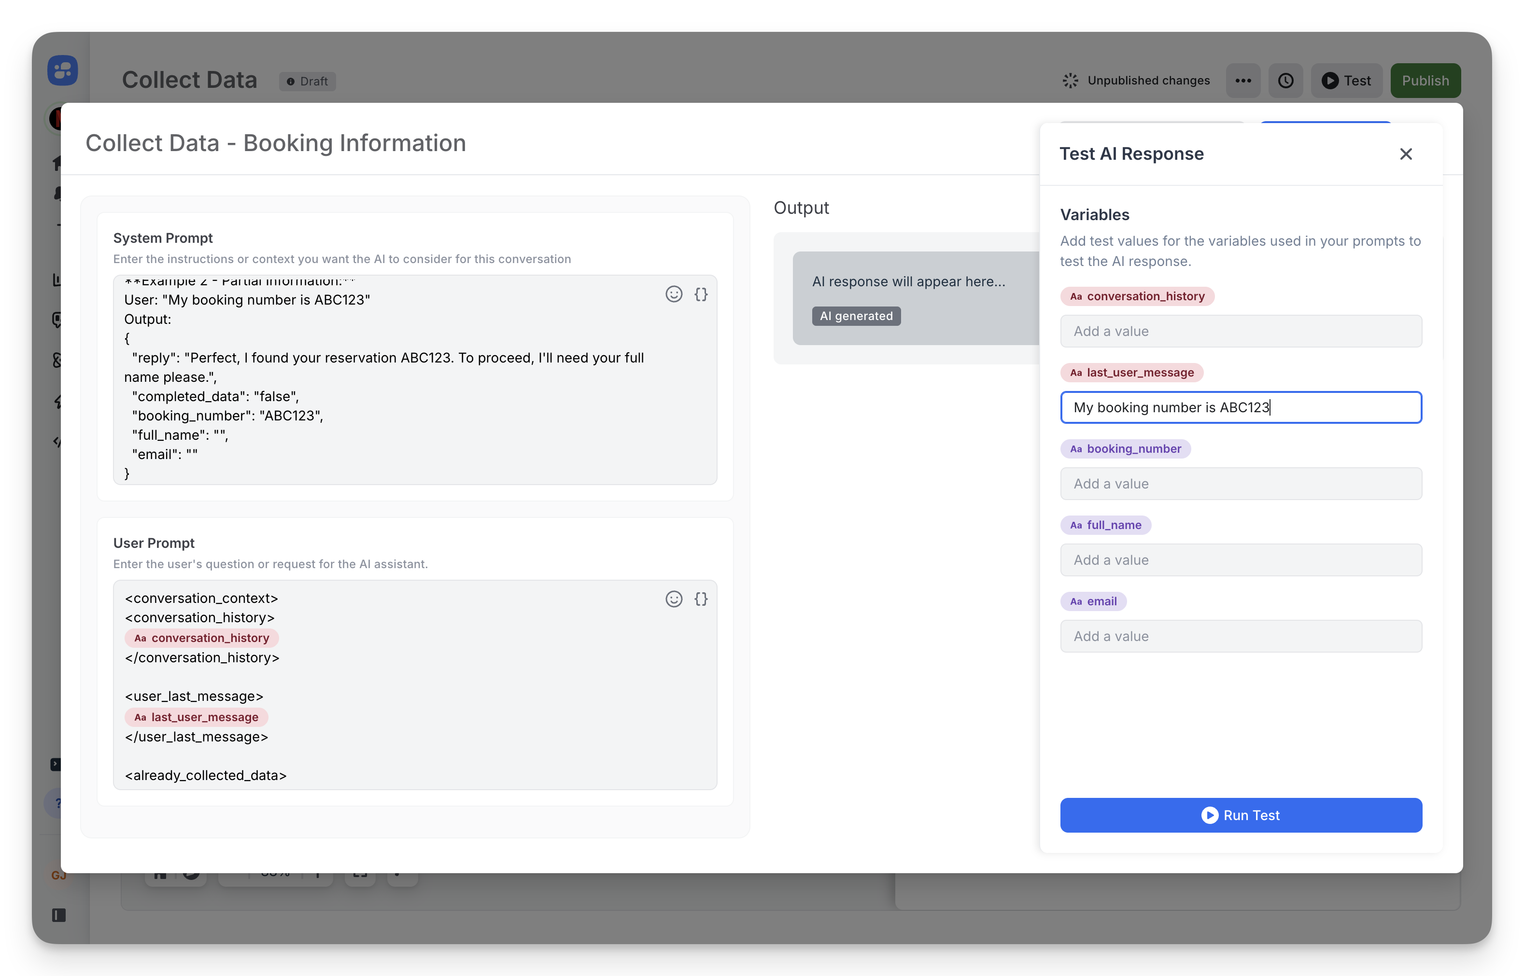
Task: Click the full_name value field
Action: point(1240,559)
